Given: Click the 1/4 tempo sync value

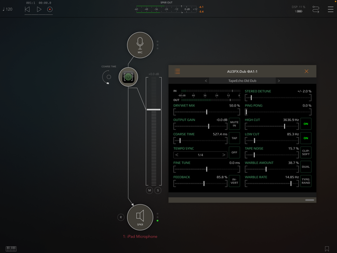Looking at the screenshot, I should click(200, 155).
